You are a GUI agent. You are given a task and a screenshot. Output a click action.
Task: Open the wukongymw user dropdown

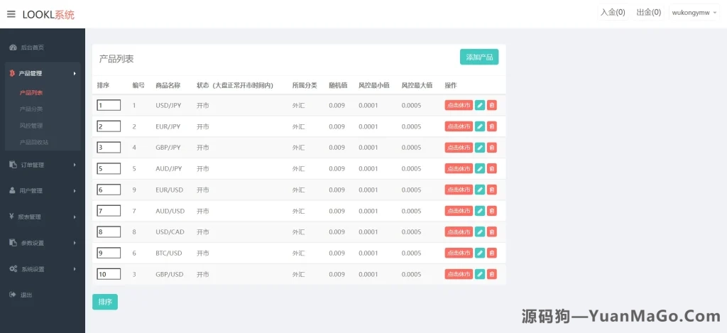pyautogui.click(x=694, y=13)
